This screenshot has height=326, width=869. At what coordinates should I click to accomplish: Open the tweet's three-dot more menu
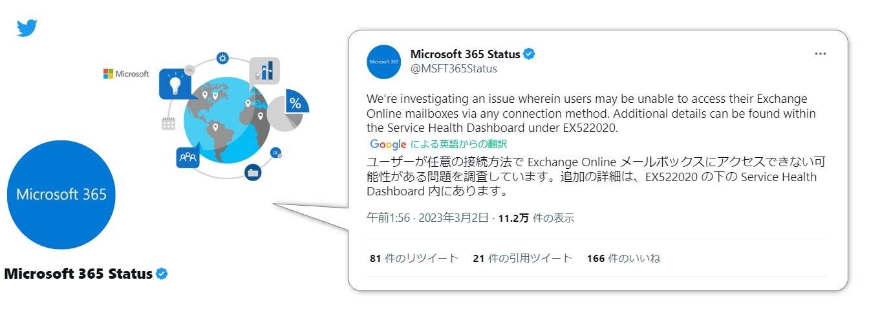(820, 54)
